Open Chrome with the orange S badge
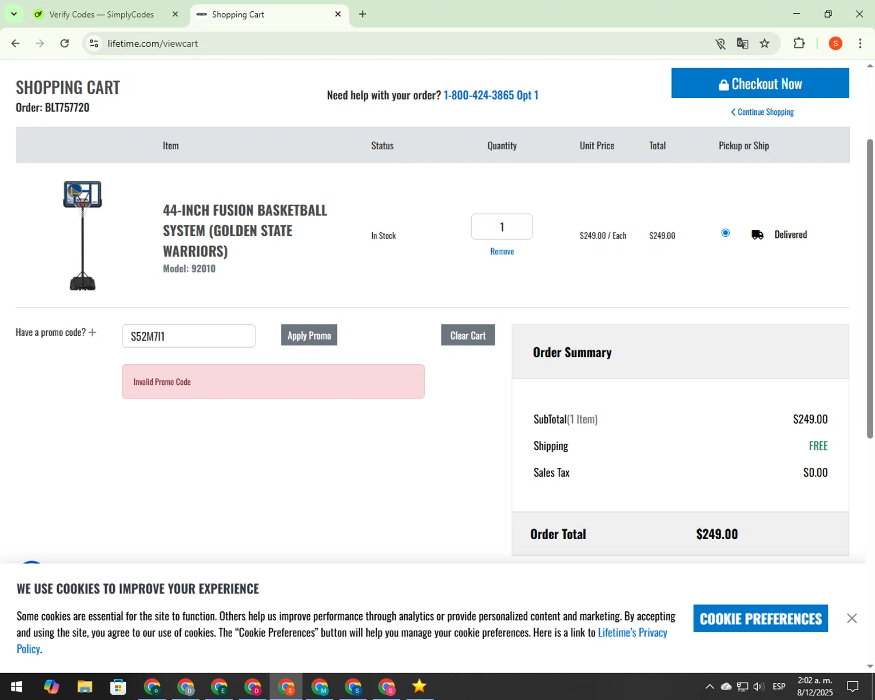 coord(286,687)
